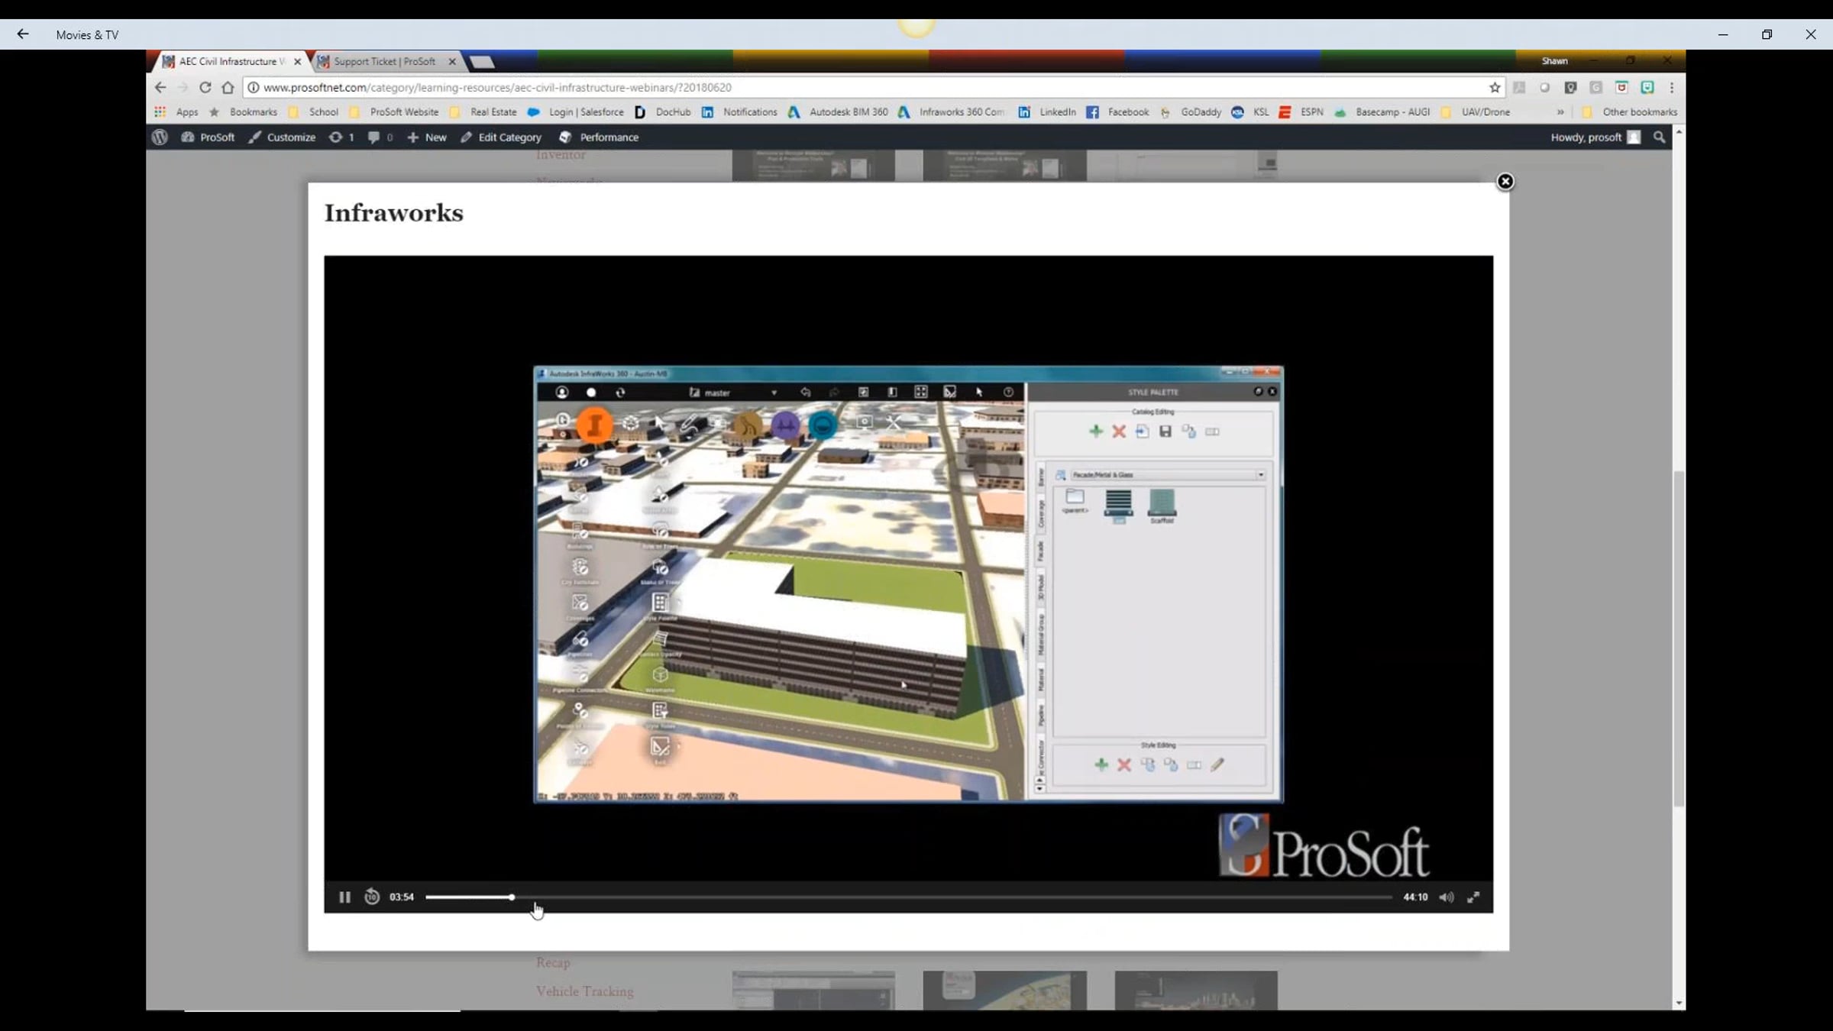
Task: Open the ProSoft Website bookmarks folder
Action: click(394, 112)
